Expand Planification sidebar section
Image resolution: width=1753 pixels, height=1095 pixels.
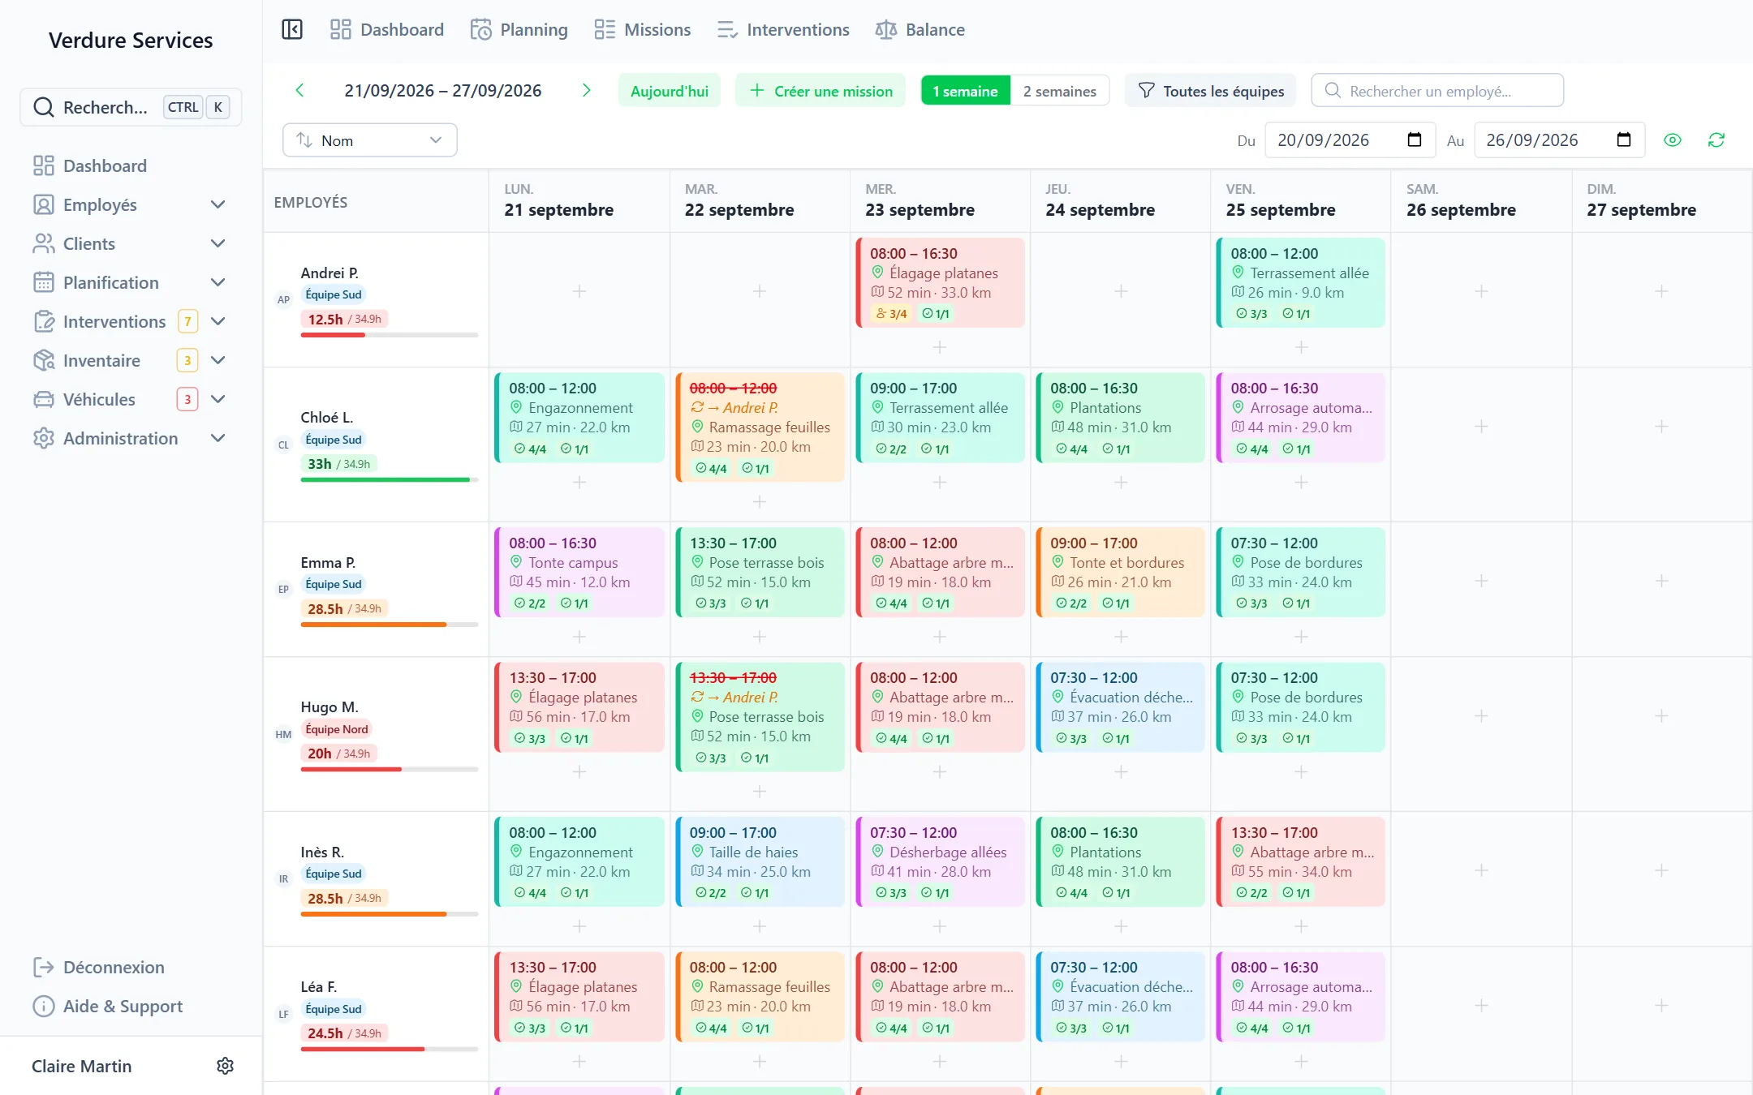pyautogui.click(x=218, y=282)
